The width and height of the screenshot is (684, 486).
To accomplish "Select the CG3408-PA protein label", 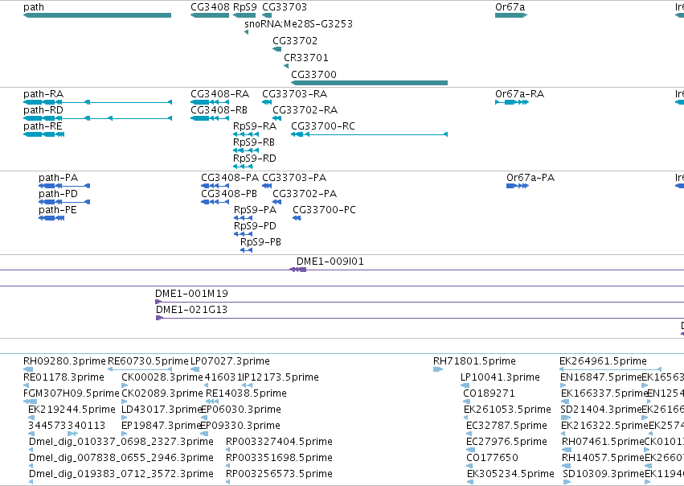I will pyautogui.click(x=230, y=178).
